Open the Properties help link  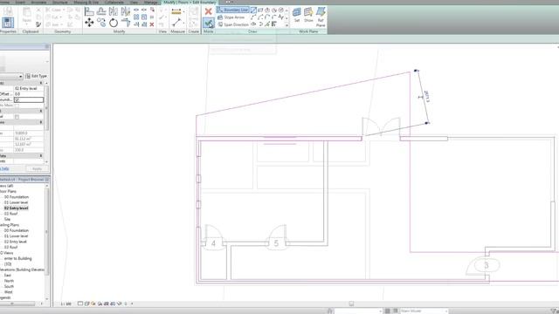click(x=4, y=168)
